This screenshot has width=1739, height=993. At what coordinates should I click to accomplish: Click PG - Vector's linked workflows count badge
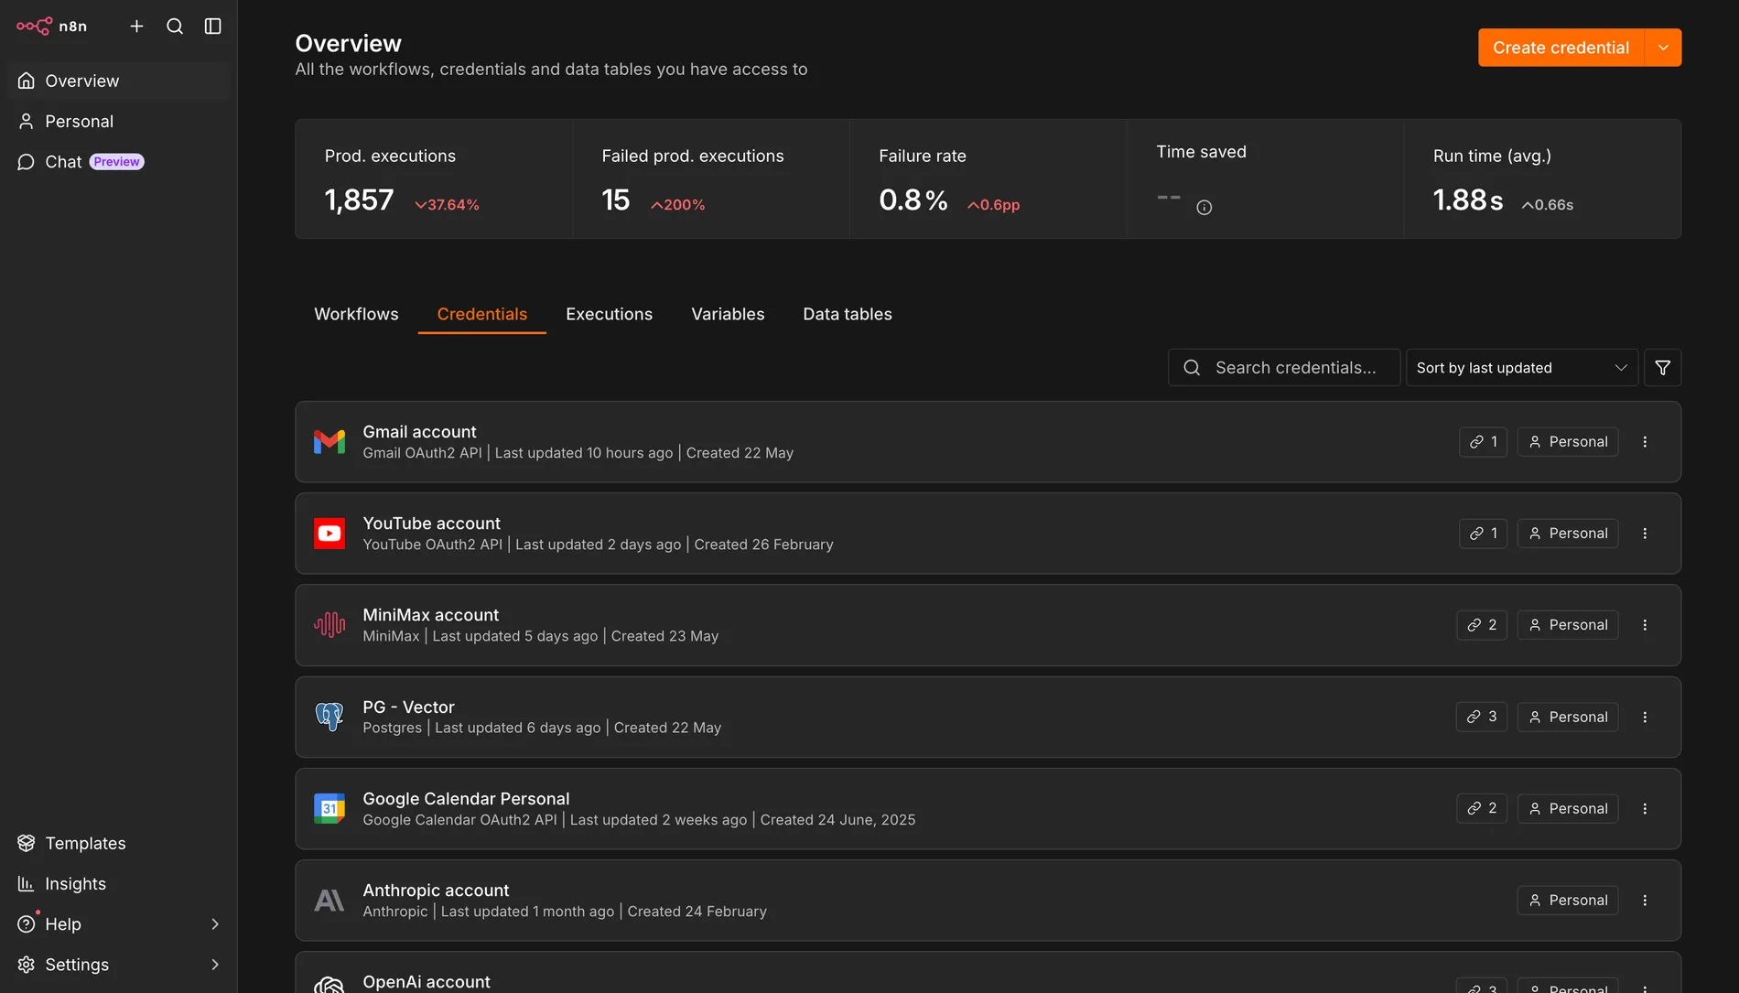coord(1482,718)
